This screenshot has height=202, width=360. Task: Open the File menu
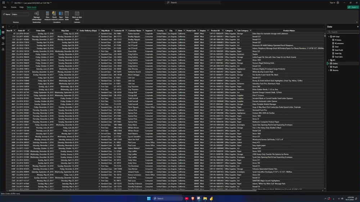tap(5, 7)
